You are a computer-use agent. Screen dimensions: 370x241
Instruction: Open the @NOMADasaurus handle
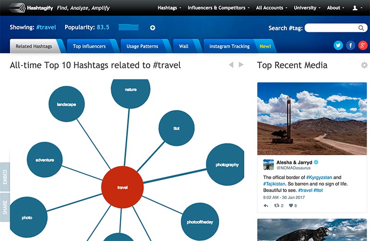[293, 168]
